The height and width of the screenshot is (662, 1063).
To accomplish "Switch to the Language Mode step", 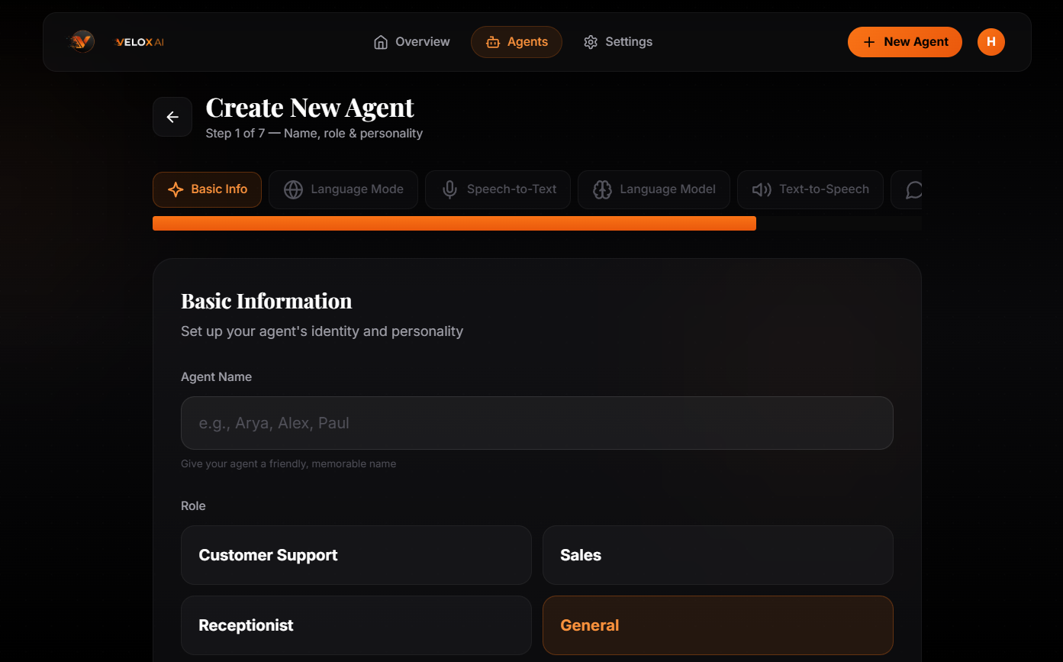I will click(343, 189).
